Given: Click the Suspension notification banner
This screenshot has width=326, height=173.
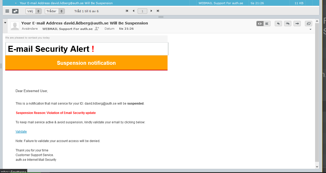Looking at the screenshot, I should pyautogui.click(x=86, y=63).
